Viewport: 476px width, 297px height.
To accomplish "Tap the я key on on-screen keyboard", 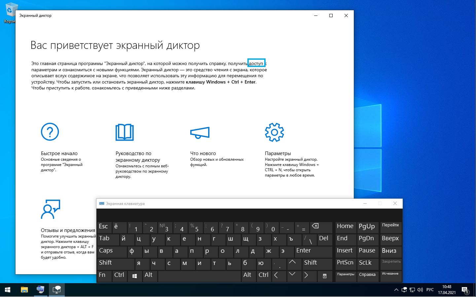I will click(142, 264).
